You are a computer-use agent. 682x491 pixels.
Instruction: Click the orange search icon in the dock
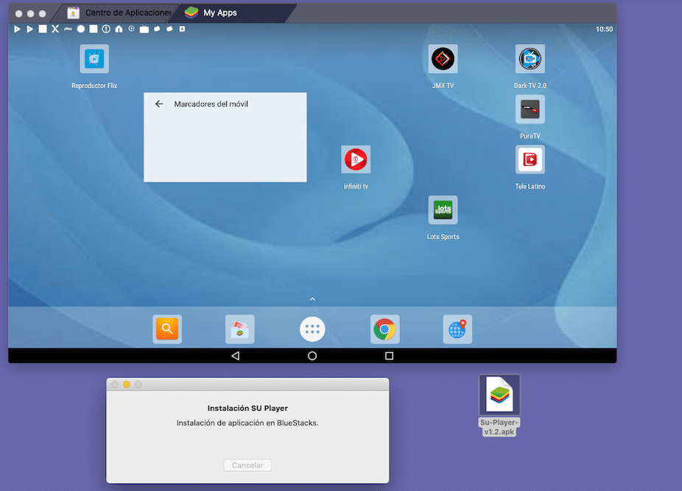point(167,329)
